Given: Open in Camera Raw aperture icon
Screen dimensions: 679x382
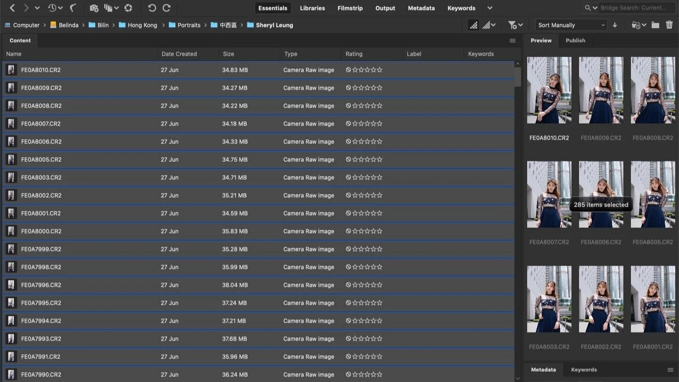Looking at the screenshot, I should click(x=128, y=8).
